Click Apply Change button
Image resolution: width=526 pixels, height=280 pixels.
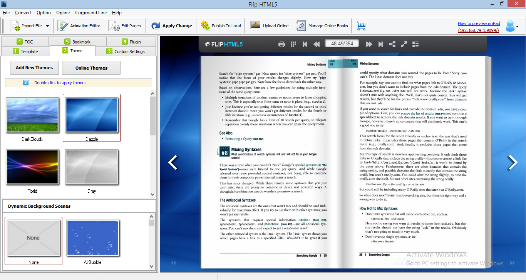[x=172, y=26]
